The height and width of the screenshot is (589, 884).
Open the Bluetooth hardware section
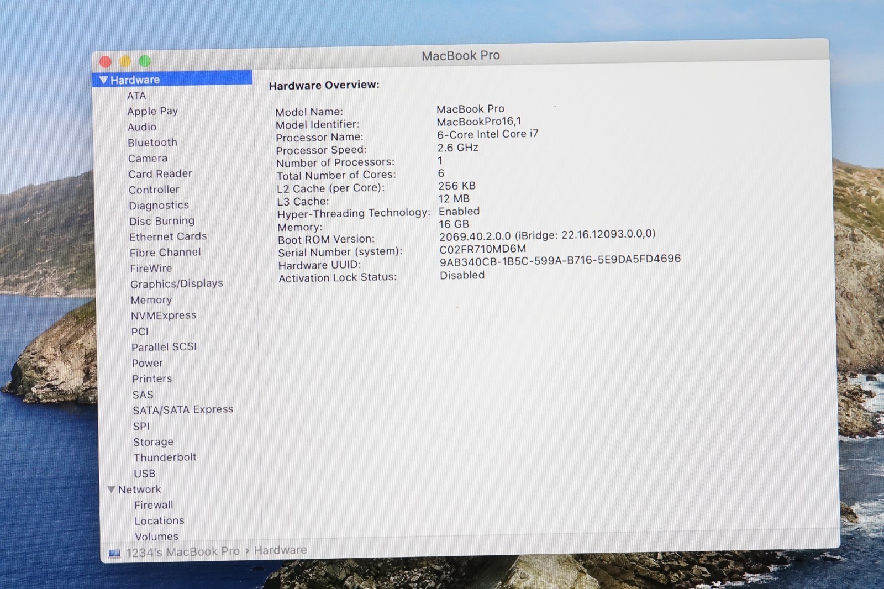click(152, 143)
